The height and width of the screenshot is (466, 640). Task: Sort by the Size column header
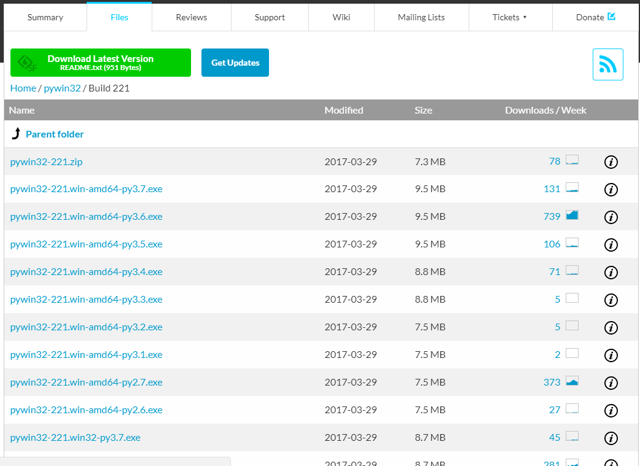(x=423, y=110)
